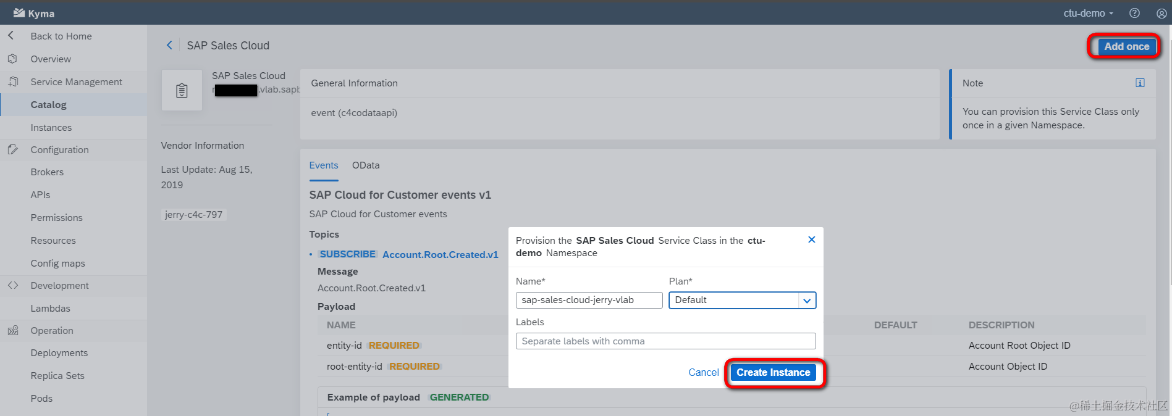Image resolution: width=1172 pixels, height=416 pixels.
Task: Open the Account.Root.Created.v1 topic link
Action: 441,254
